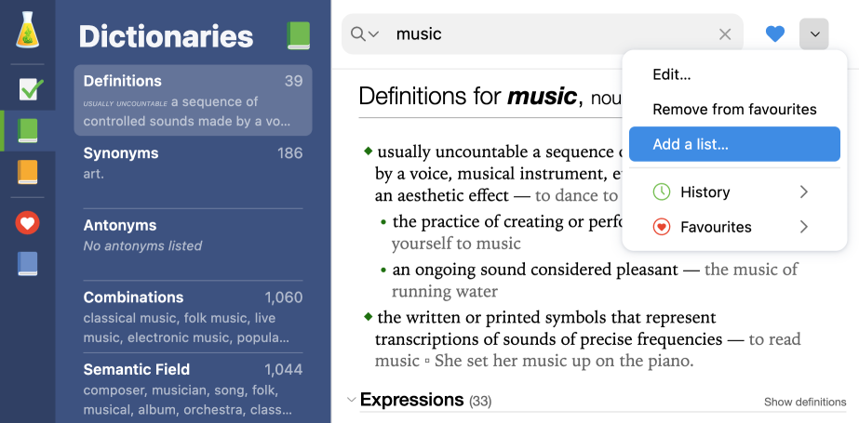The height and width of the screenshot is (423, 859).
Task: Select the green book Dictionaries icon
Action: [x=29, y=130]
